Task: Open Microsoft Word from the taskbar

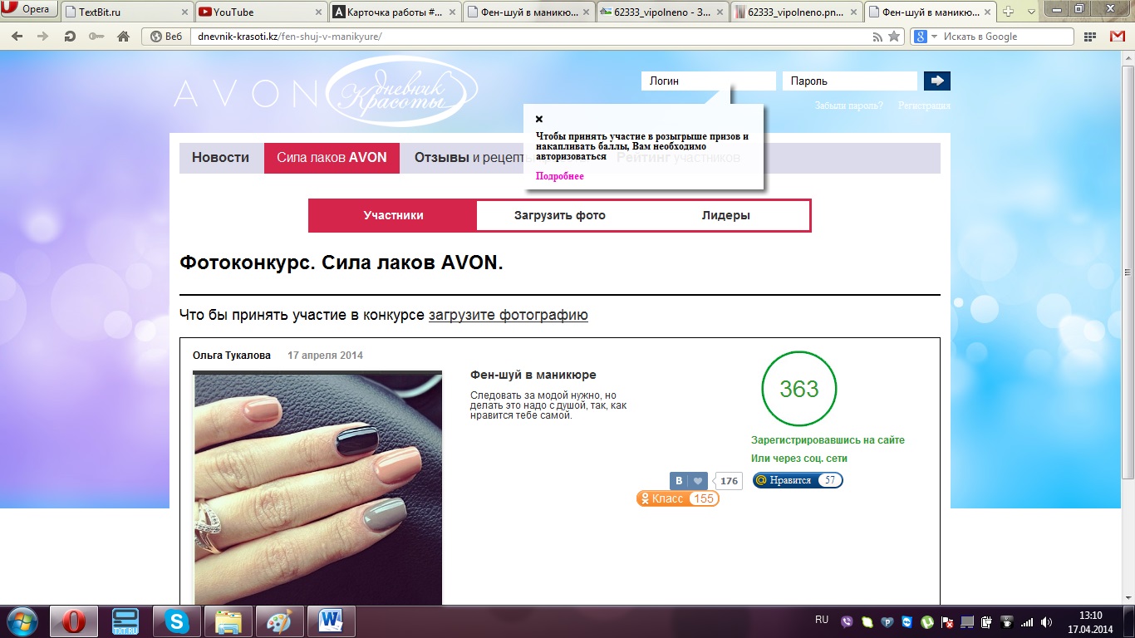Action: [331, 621]
